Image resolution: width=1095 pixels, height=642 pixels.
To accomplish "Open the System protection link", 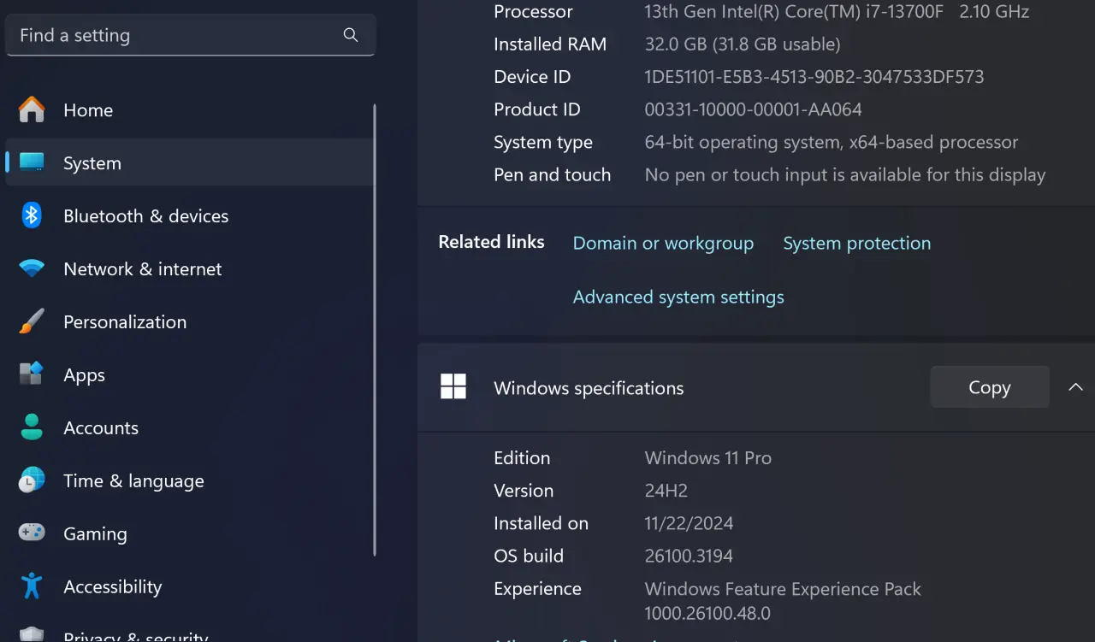I will click(x=857, y=243).
